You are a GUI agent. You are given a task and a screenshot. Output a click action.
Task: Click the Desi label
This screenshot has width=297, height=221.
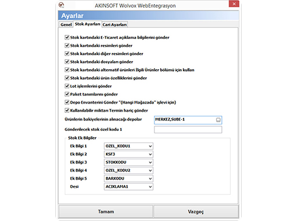coord(75,187)
